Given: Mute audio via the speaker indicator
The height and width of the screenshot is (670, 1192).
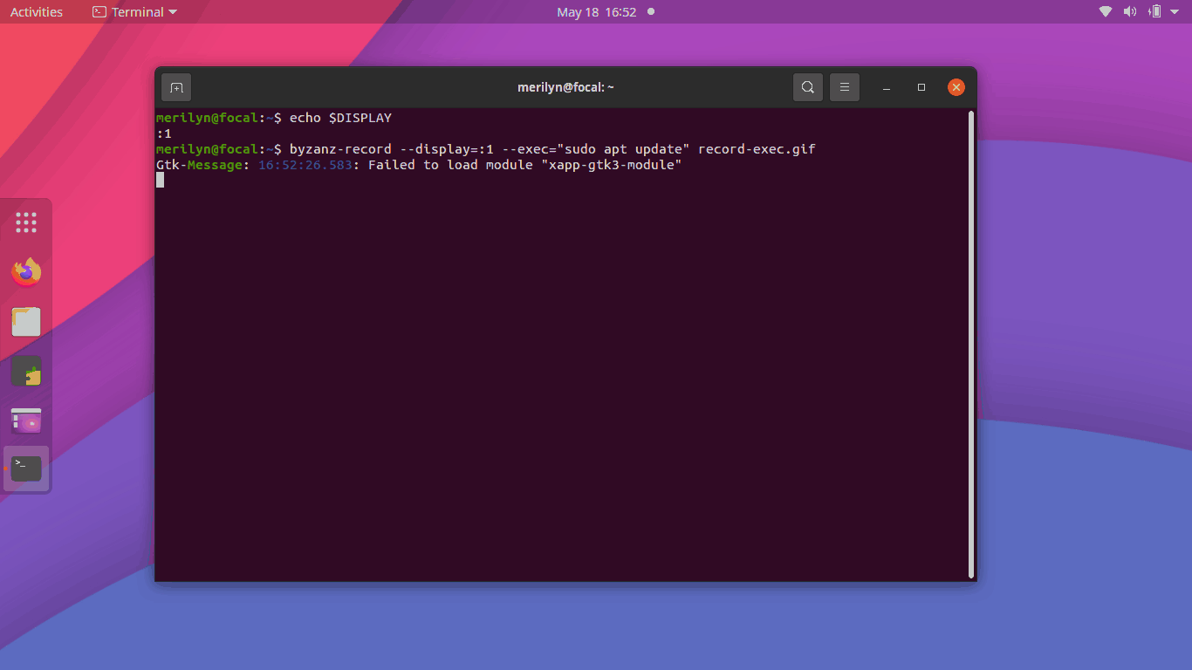Looking at the screenshot, I should [1130, 11].
